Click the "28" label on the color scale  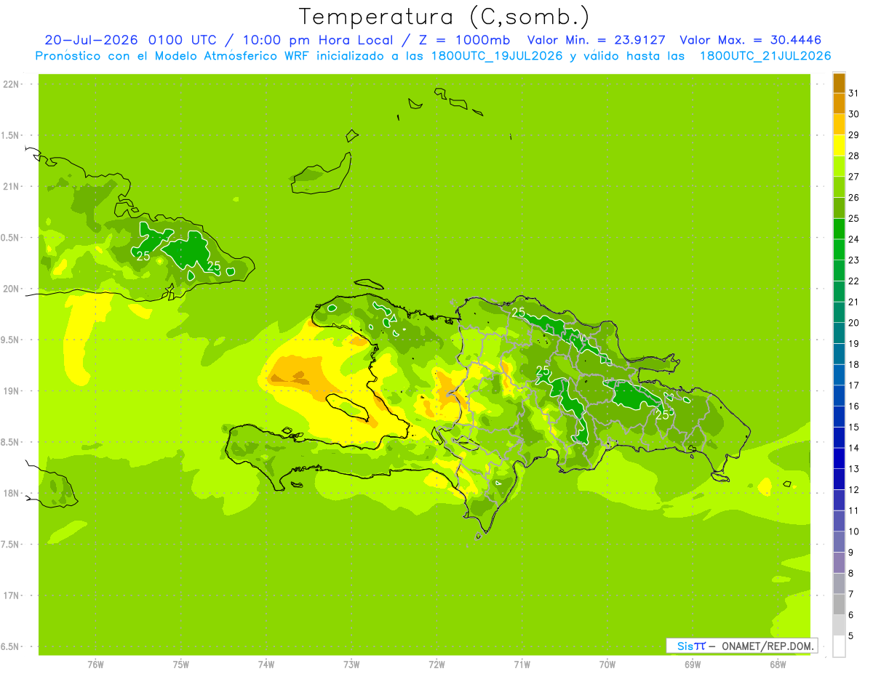[x=854, y=156]
